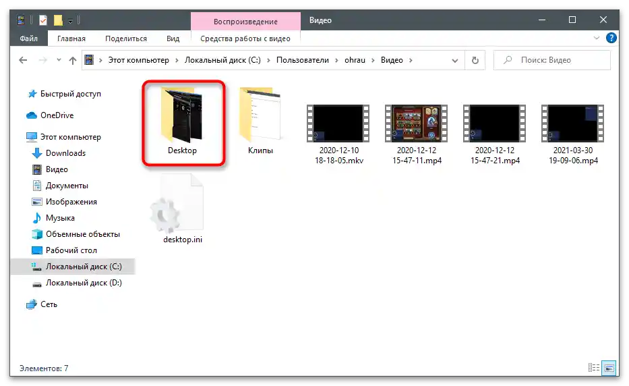
Task: Go up one folder level
Action: coord(73,60)
